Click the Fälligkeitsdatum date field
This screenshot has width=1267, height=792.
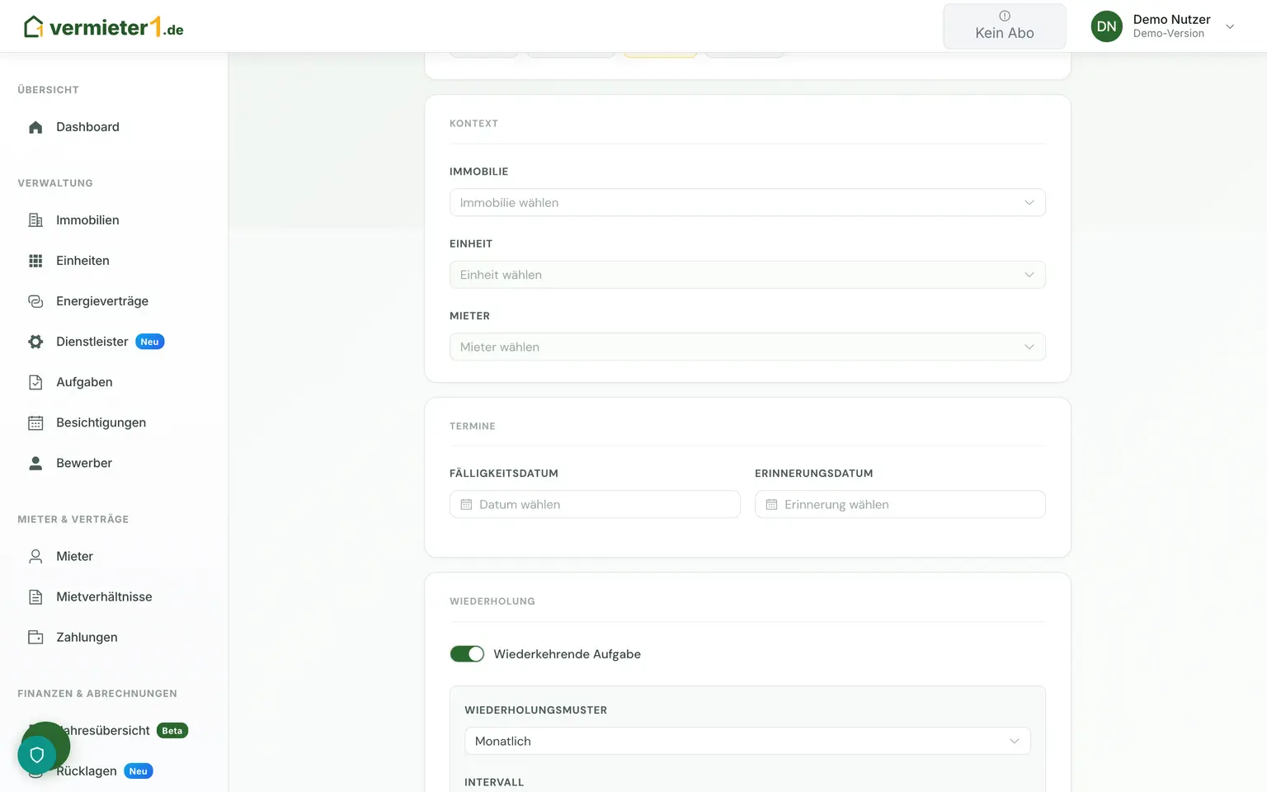tap(595, 505)
